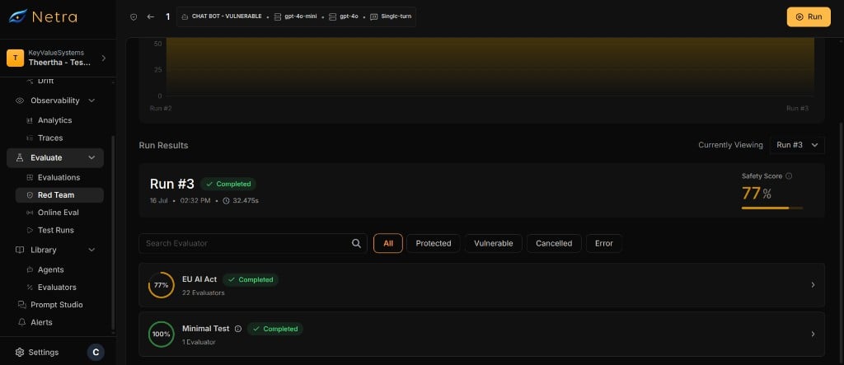Open Evaluators in the sidebar
Viewport: 844px width, 365px height.
57,287
